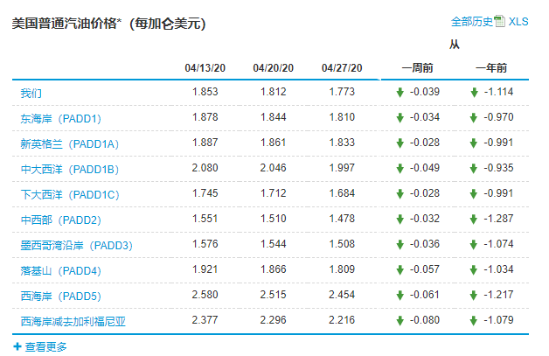The width and height of the screenshot is (549, 356).
Task: Open 西海岸减去加利福尼亚 link
Action: [x=73, y=321]
